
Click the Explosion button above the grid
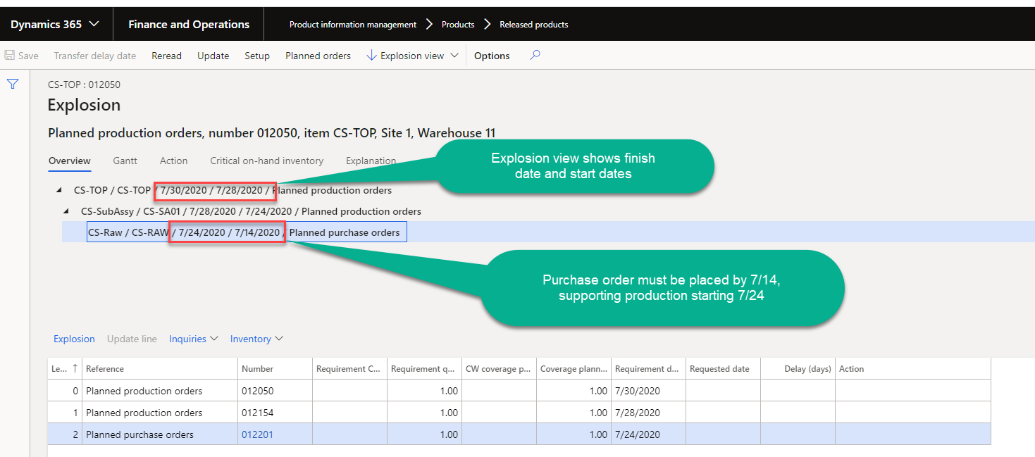tap(74, 339)
